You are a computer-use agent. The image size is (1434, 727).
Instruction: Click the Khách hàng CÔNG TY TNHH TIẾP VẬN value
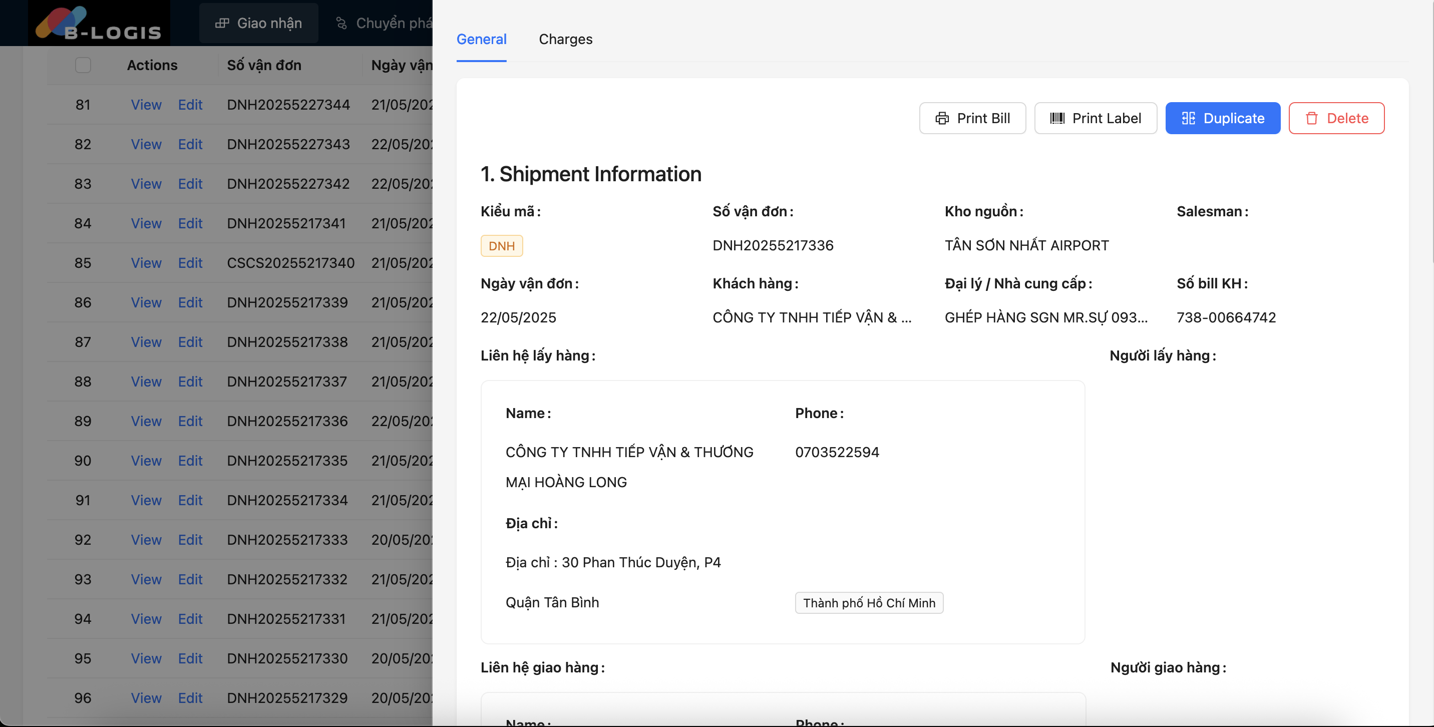click(812, 317)
